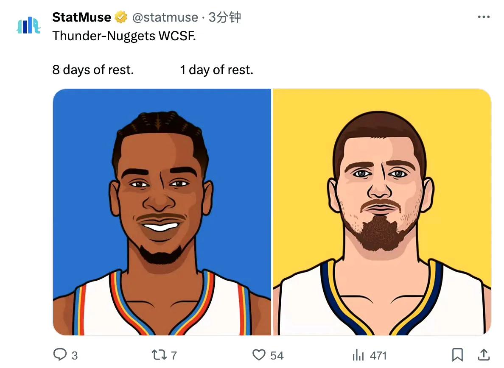Click the reply count of 3
The image size is (504, 368).
(74, 355)
